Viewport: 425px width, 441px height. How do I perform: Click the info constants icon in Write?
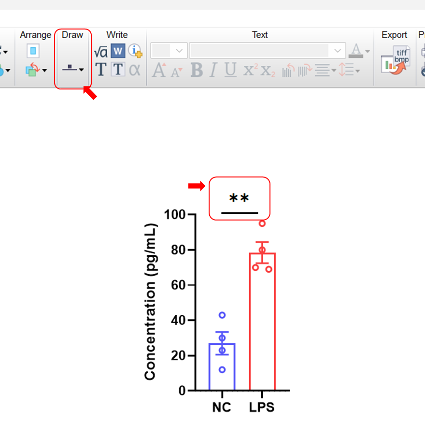coord(135,51)
